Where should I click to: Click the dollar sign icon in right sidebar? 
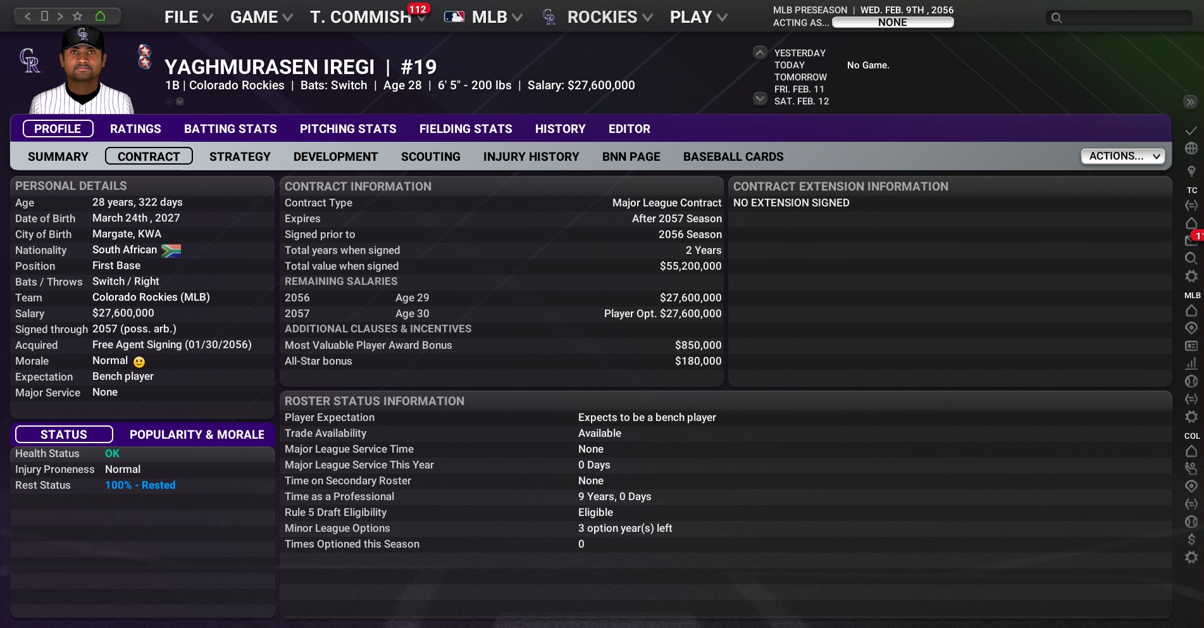click(1191, 539)
